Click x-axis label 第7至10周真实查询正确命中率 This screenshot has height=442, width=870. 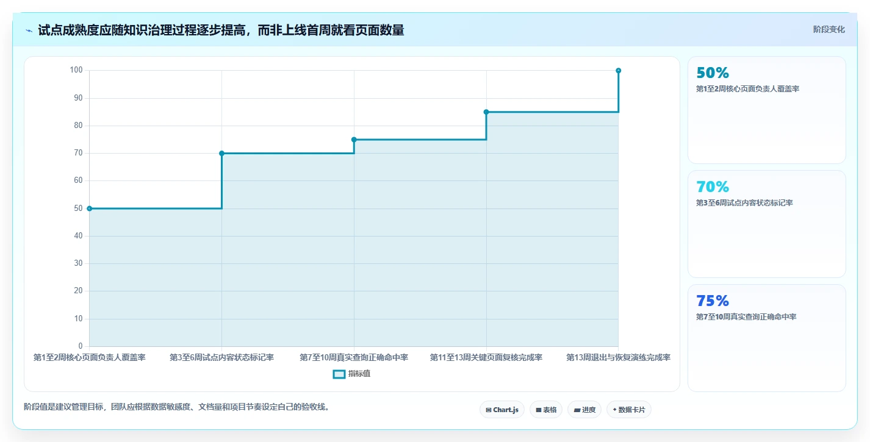click(x=354, y=357)
